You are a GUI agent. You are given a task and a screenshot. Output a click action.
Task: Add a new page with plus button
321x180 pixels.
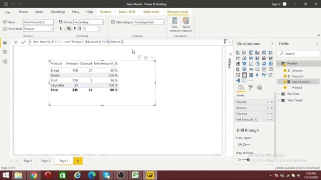point(78,161)
